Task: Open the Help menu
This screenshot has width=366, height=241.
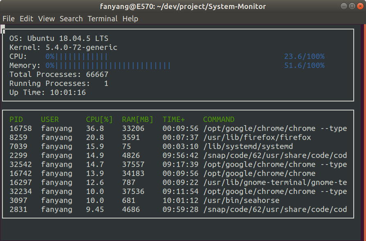Action: (x=130, y=19)
